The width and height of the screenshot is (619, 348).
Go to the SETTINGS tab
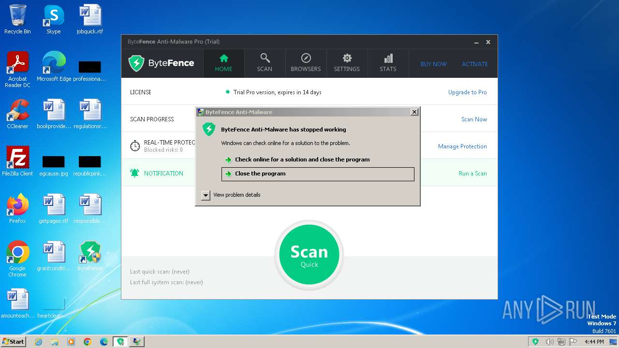347,63
